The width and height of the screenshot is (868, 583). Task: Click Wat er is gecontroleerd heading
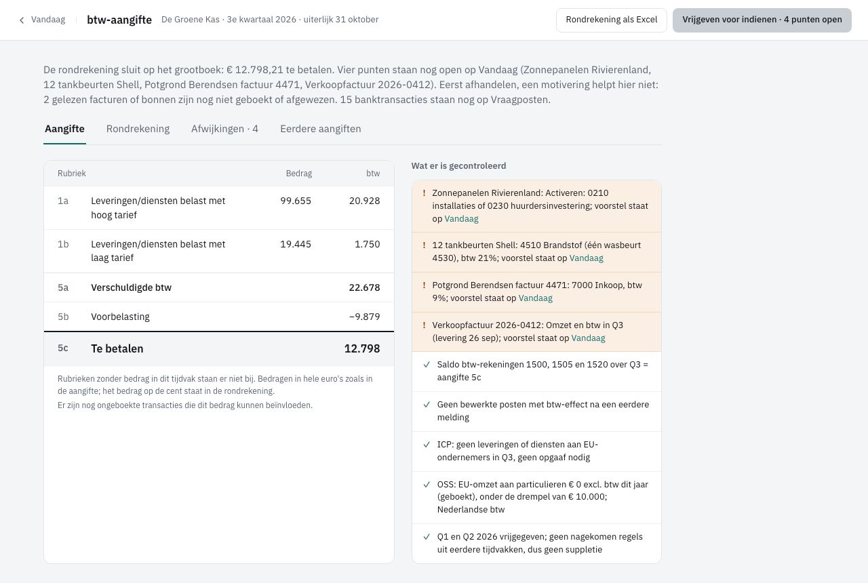coord(458,165)
